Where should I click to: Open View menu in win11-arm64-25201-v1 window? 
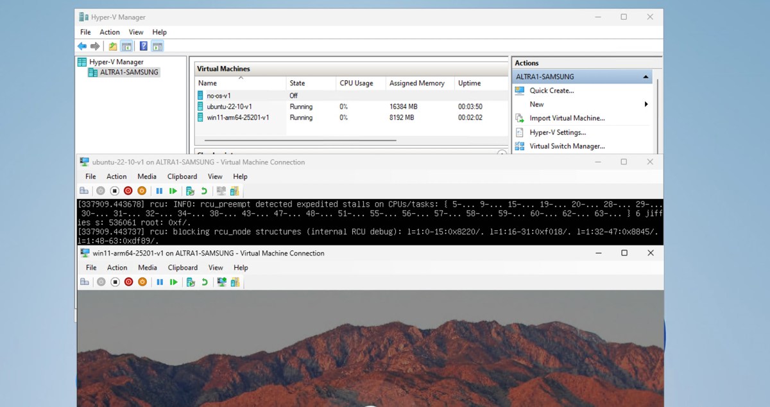tap(216, 268)
